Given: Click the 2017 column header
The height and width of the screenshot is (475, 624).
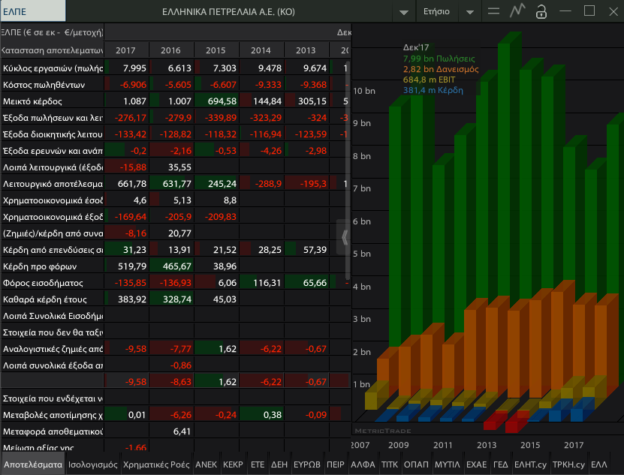Looking at the screenshot, I should coord(125,50).
